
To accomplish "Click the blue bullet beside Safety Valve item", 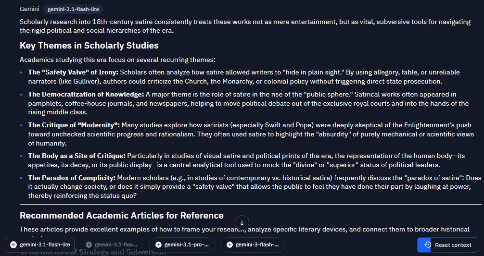I will [21, 73].
